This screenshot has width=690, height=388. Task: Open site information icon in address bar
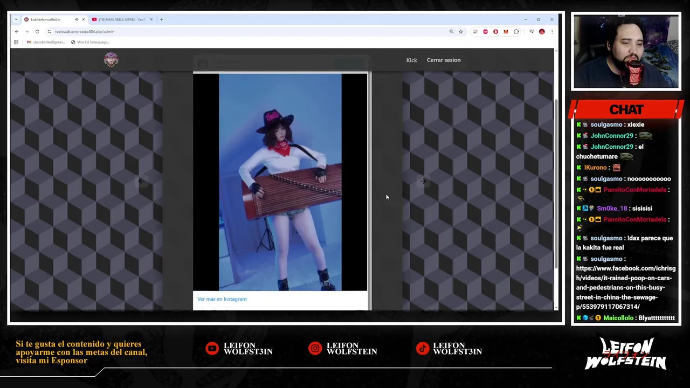[x=49, y=32]
